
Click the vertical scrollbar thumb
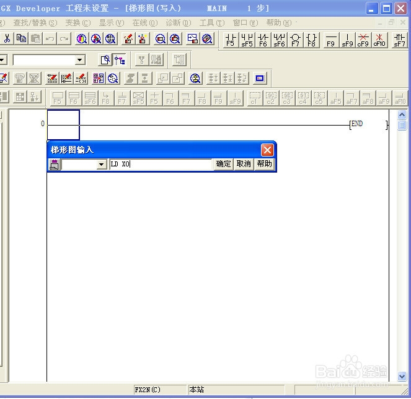[402, 125]
